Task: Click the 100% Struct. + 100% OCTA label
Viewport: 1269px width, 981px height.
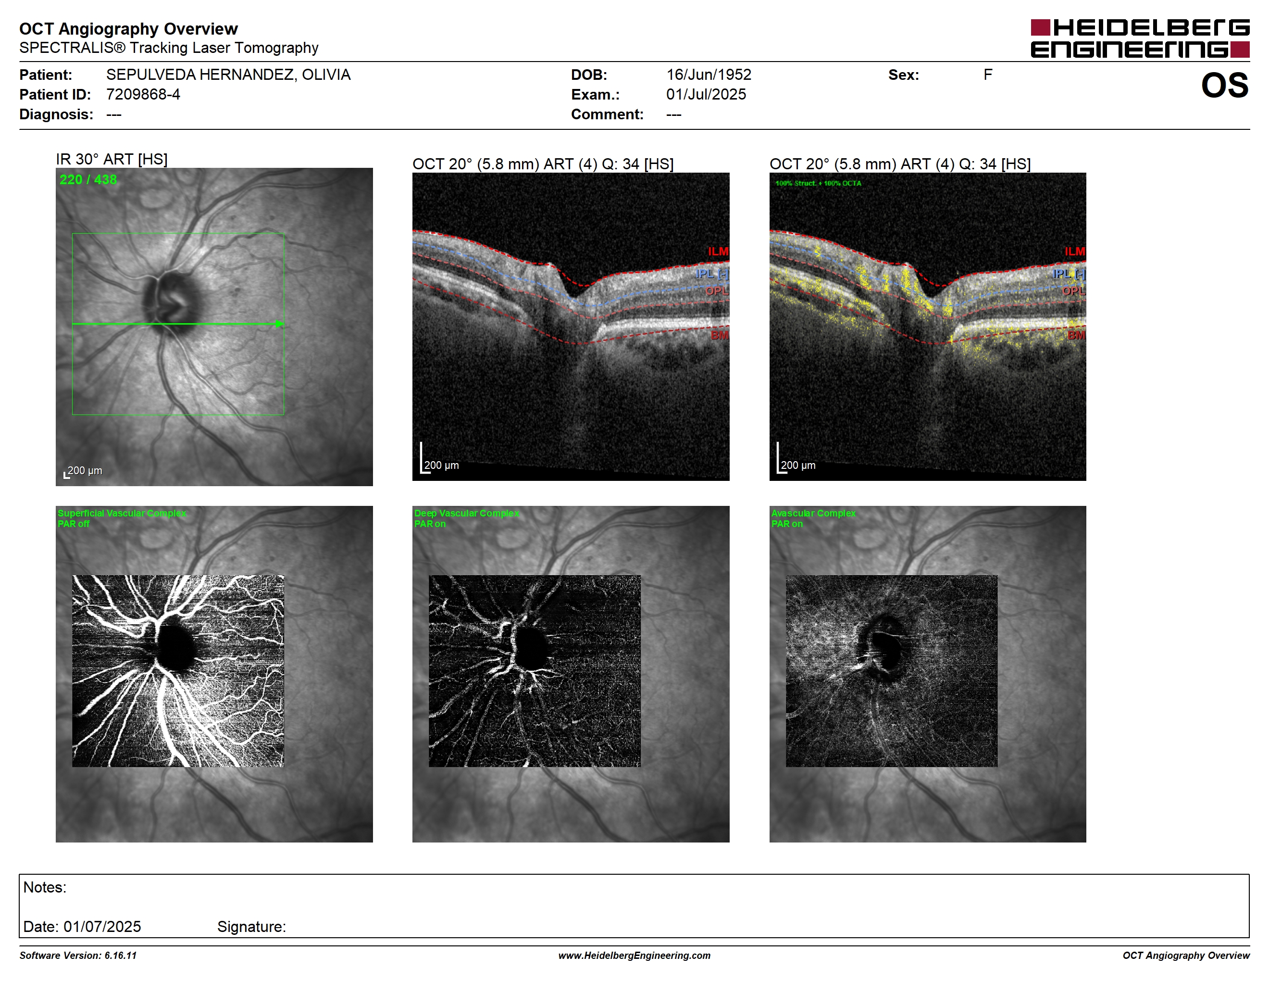Action: click(x=818, y=183)
